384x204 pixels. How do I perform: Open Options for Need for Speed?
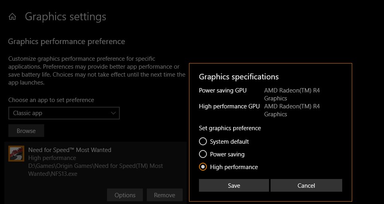125,195
